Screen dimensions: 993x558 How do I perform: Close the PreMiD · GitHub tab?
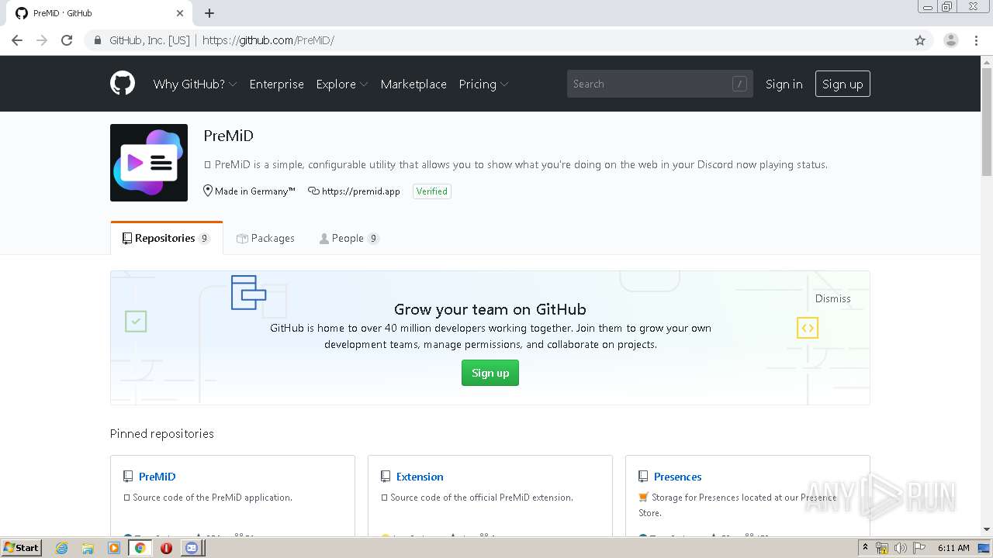[180, 13]
